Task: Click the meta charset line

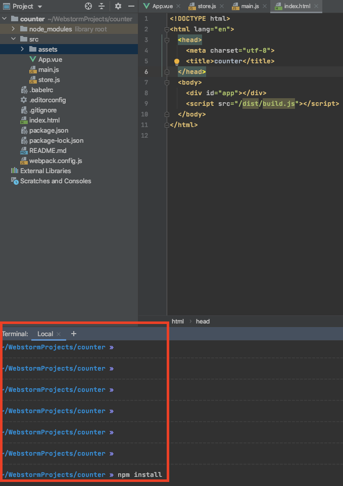Action: 230,51
